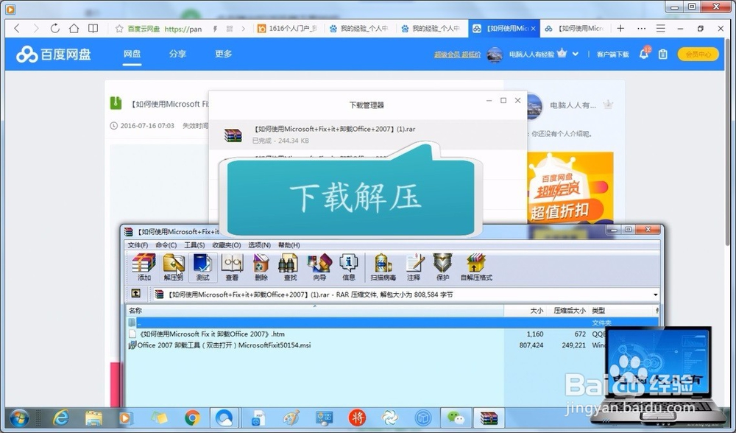This screenshot has width=736, height=433.
Task: Click the 超值折扣 promotional banner
Action: (x=570, y=189)
